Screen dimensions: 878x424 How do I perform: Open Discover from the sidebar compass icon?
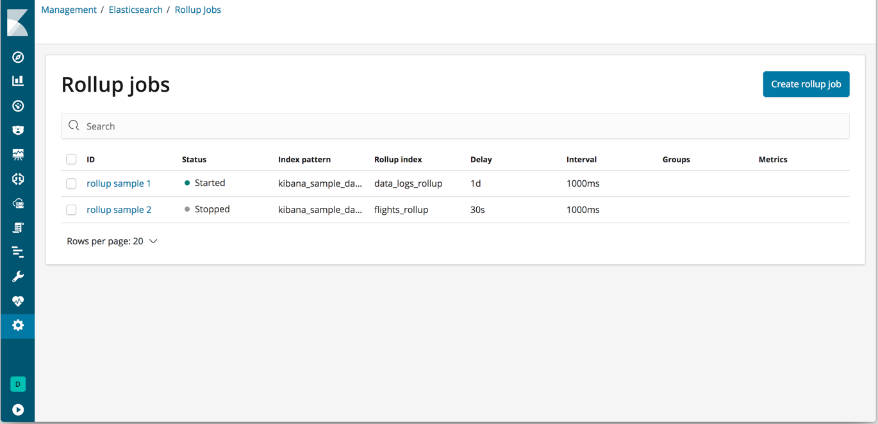click(x=18, y=57)
